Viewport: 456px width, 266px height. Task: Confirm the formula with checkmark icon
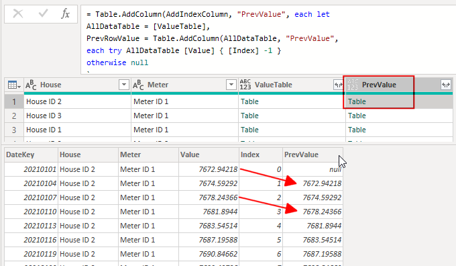(x=43, y=13)
